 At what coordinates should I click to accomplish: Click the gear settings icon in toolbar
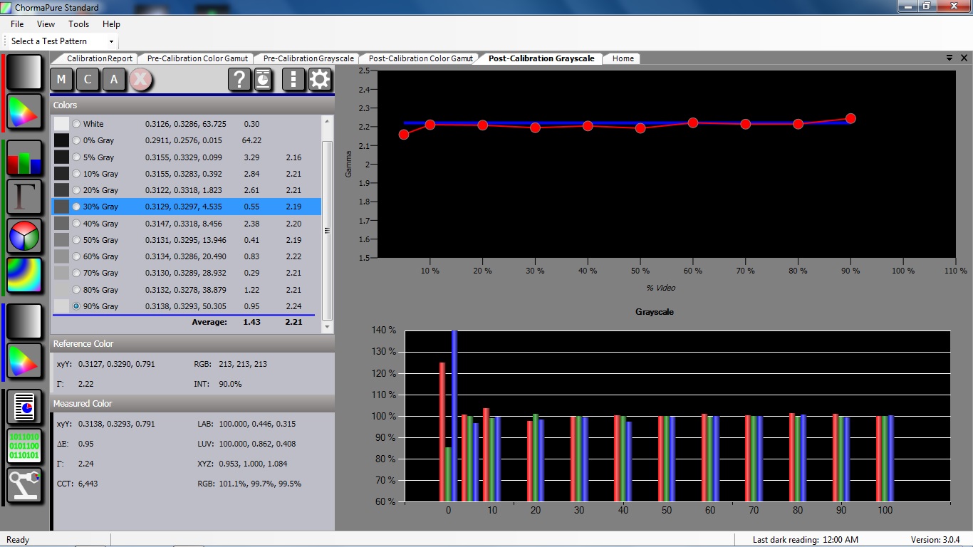pos(320,79)
